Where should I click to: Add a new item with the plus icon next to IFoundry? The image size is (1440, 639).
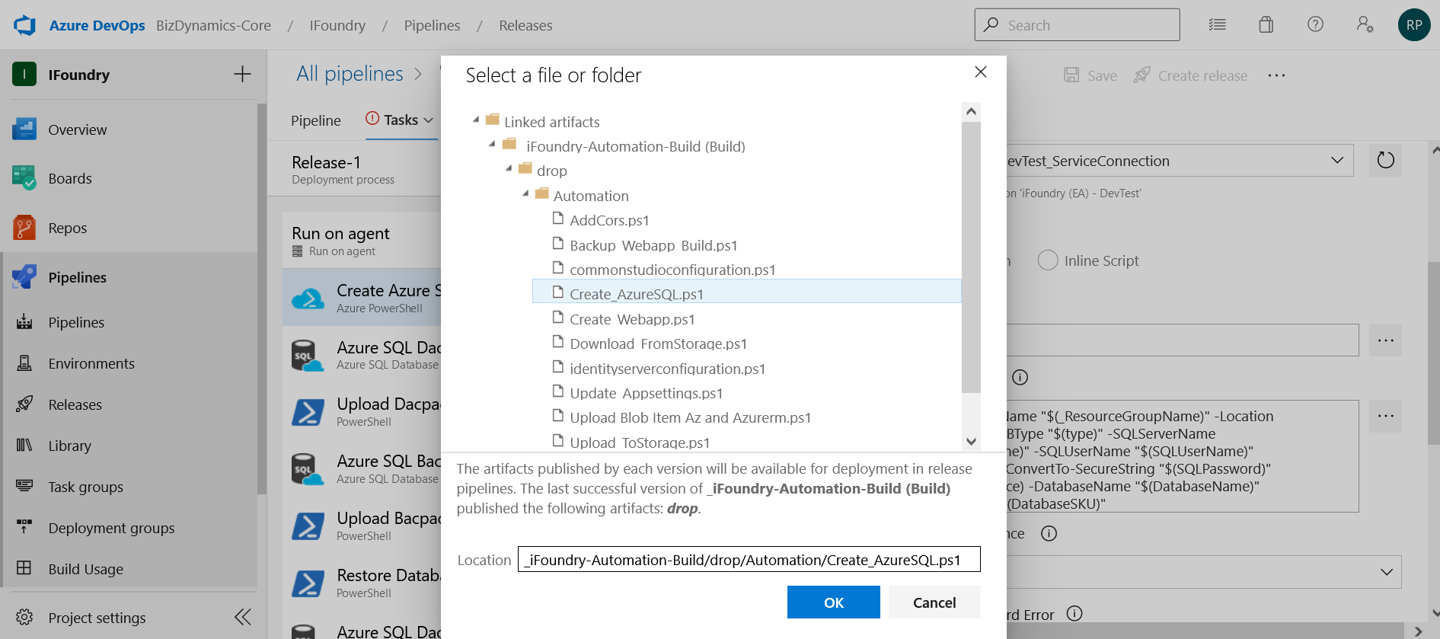(x=242, y=74)
